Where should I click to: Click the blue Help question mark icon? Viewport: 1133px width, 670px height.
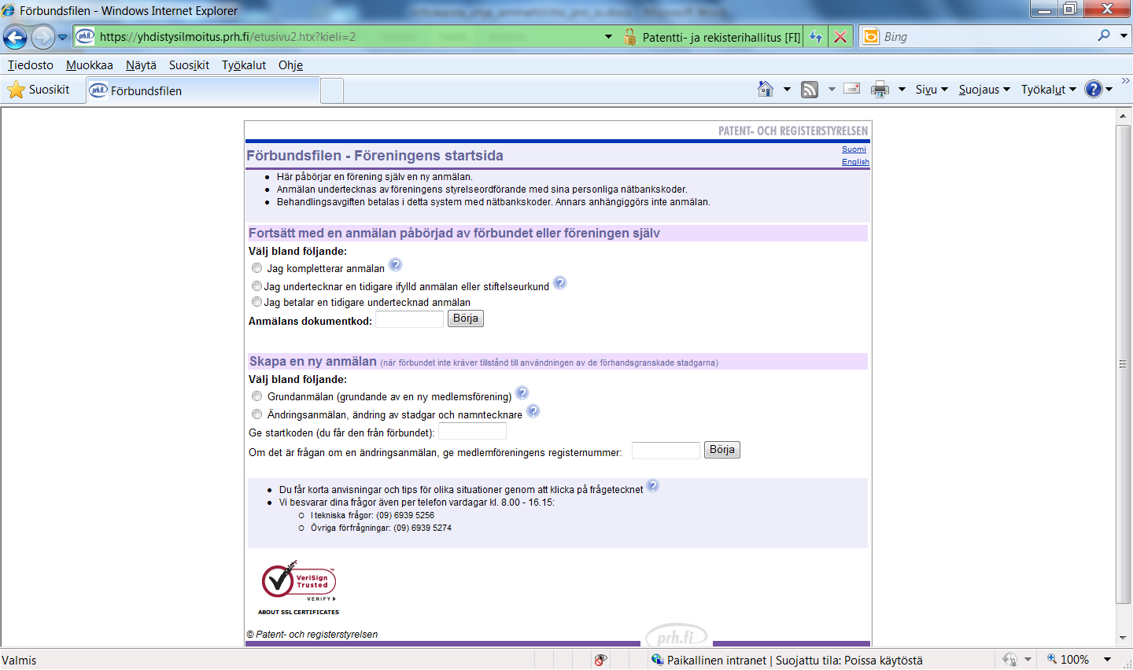(1094, 89)
